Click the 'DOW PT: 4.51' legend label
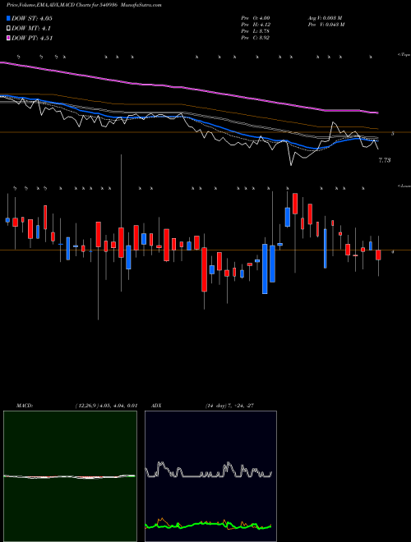The width and height of the screenshot is (411, 542). click(x=32, y=38)
